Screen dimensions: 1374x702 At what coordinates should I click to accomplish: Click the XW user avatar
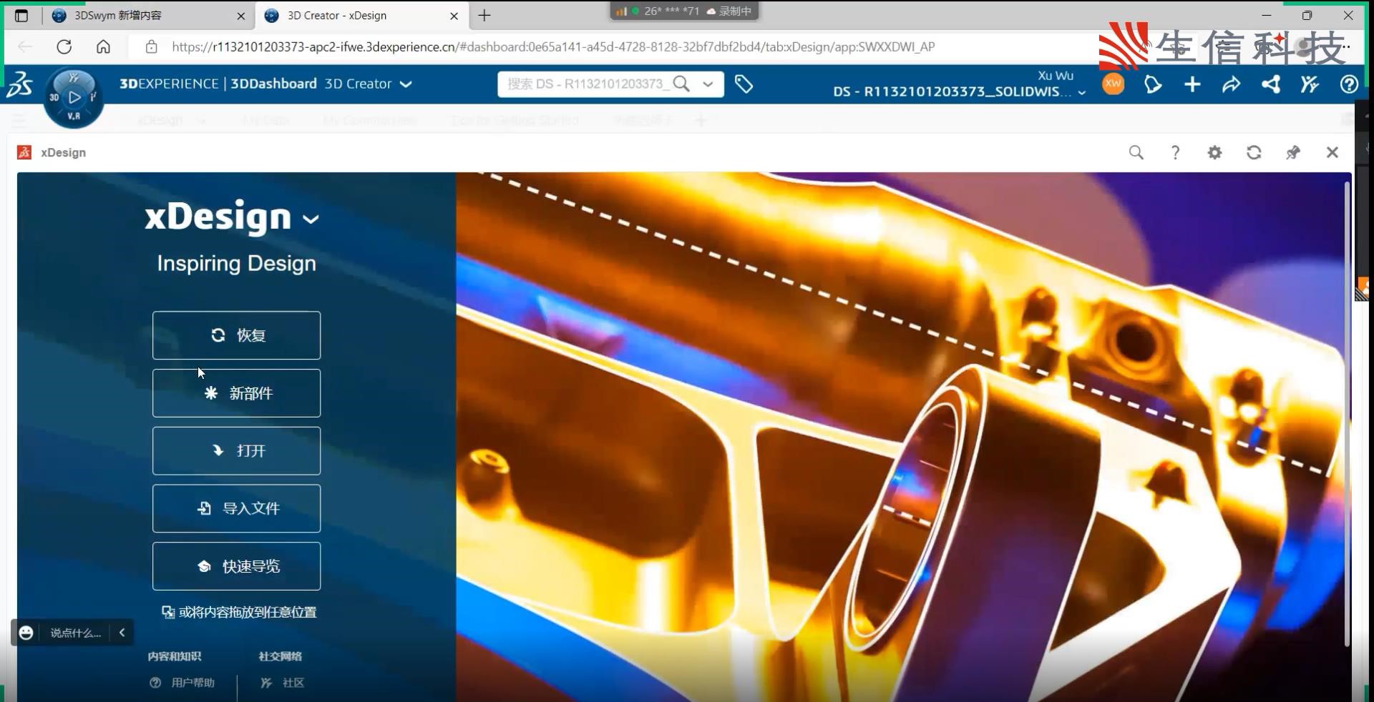click(x=1113, y=84)
